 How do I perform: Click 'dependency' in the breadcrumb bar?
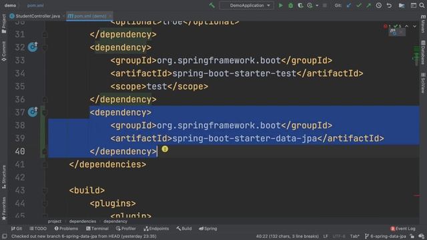pyautogui.click(x=115, y=221)
